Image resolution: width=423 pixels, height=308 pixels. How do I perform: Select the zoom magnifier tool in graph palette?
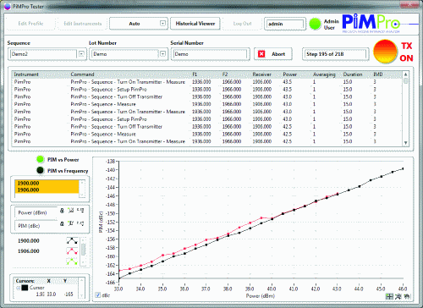click(x=398, y=296)
